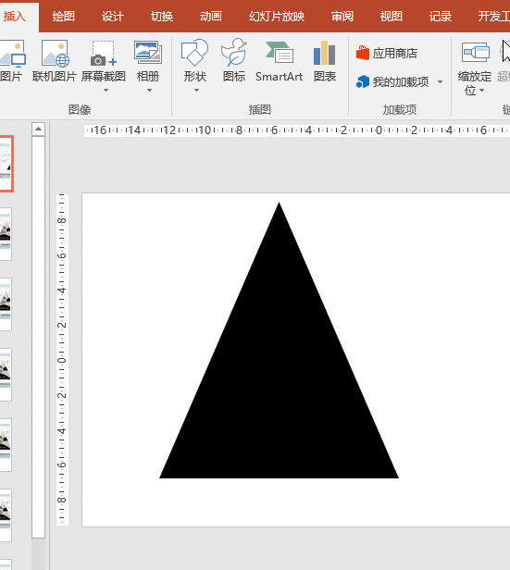Open the 幻灯片放映 slideshow tab
Image resolution: width=510 pixels, height=570 pixels.
click(276, 17)
